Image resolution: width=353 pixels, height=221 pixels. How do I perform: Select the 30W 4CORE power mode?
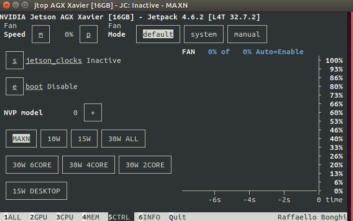88,165
